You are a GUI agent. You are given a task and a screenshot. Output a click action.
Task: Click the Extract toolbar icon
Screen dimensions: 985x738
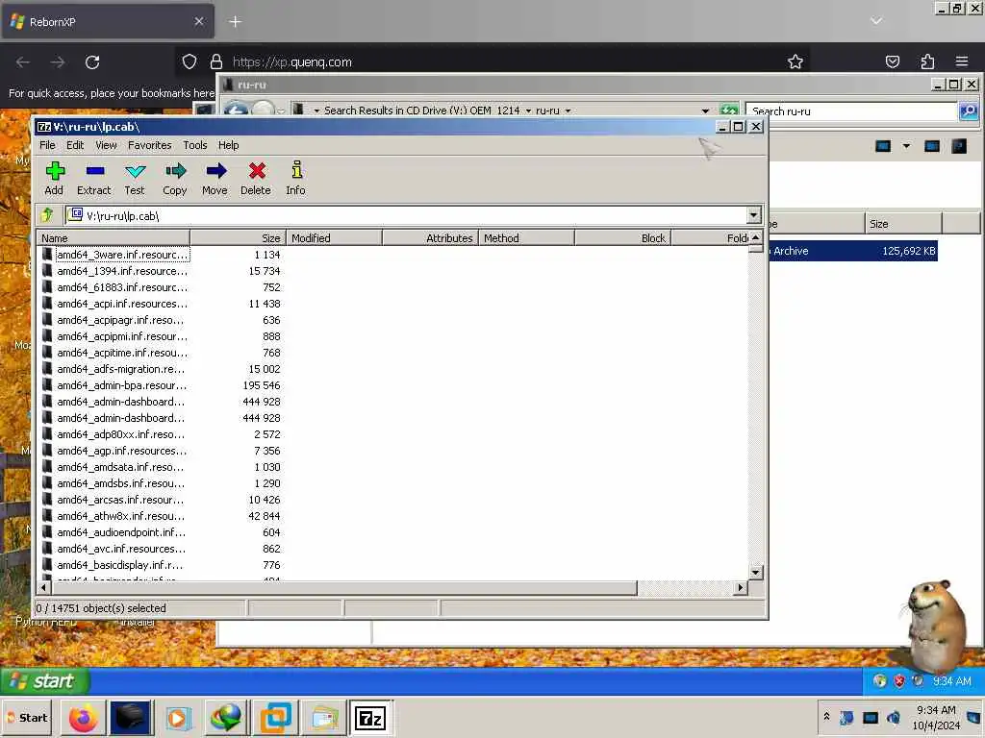(94, 178)
